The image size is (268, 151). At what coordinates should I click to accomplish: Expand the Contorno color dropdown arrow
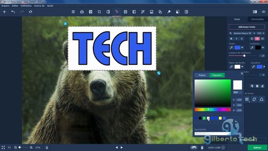[x=263, y=47]
